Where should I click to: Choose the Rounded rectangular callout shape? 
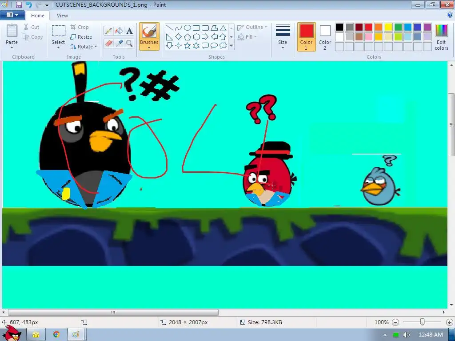[205, 46]
